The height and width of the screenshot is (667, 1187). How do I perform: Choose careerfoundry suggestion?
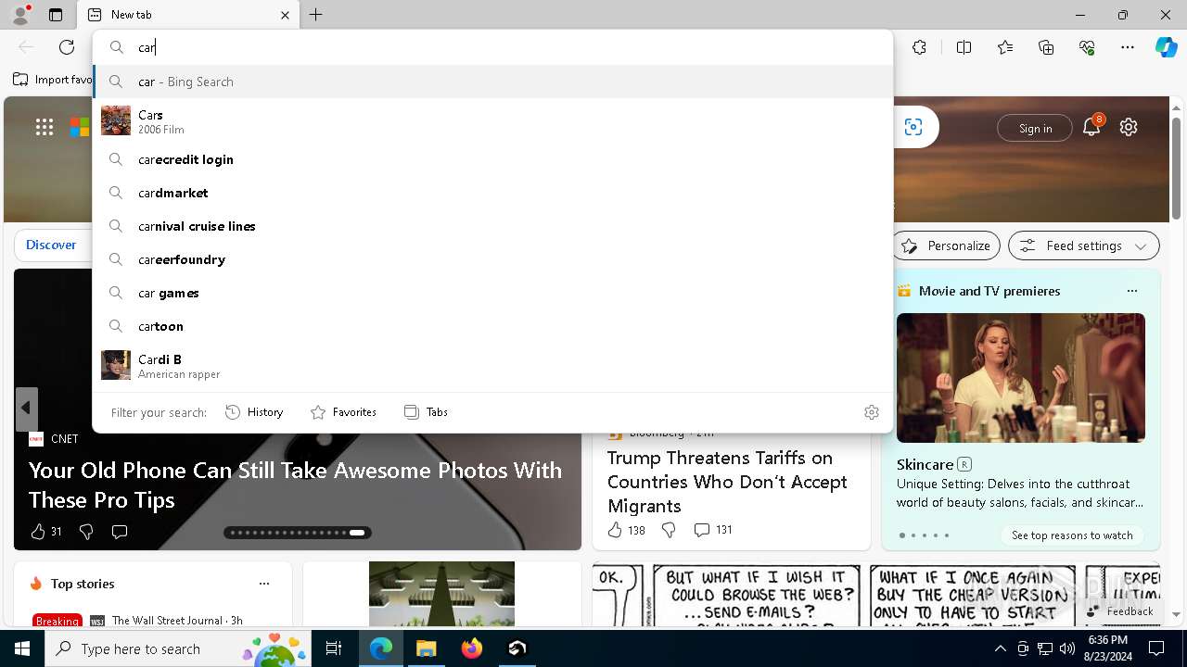pyautogui.click(x=492, y=259)
